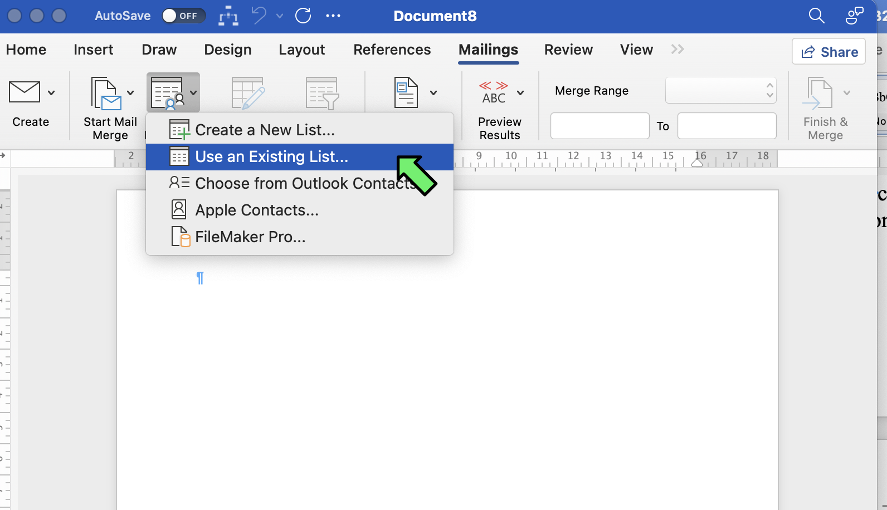
Task: Click the Select Recipients icon
Action: (x=168, y=93)
